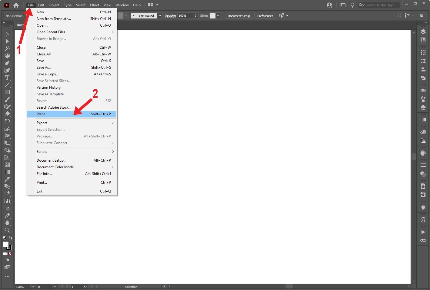Reset default fill and stroke
The image size is (430, 290).
(5, 238)
